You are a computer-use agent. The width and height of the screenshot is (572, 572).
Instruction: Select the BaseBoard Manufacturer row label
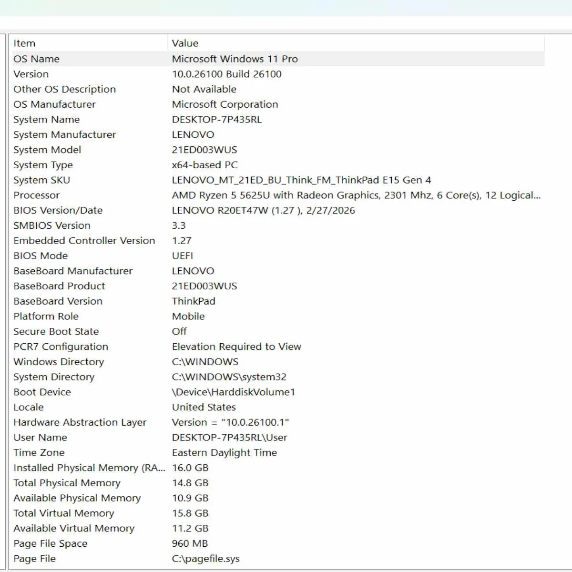tap(73, 271)
